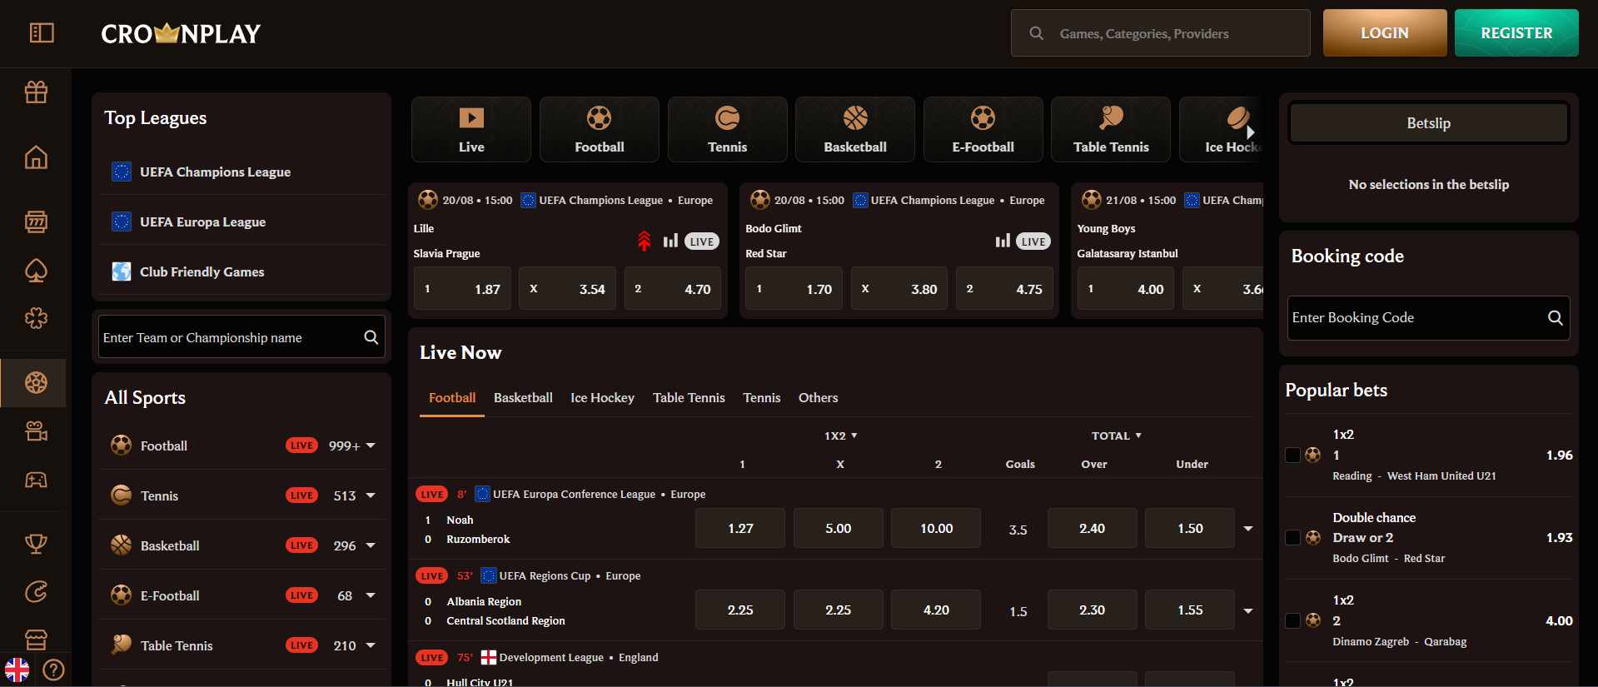Viewport: 1598px width, 687px height.
Task: Pick draw 3.80 for Bodo Glimt match
Action: click(899, 289)
